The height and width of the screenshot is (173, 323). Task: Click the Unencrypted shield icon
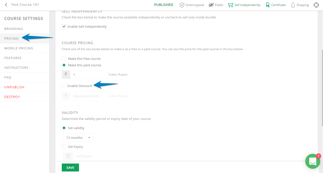click(x=182, y=5)
